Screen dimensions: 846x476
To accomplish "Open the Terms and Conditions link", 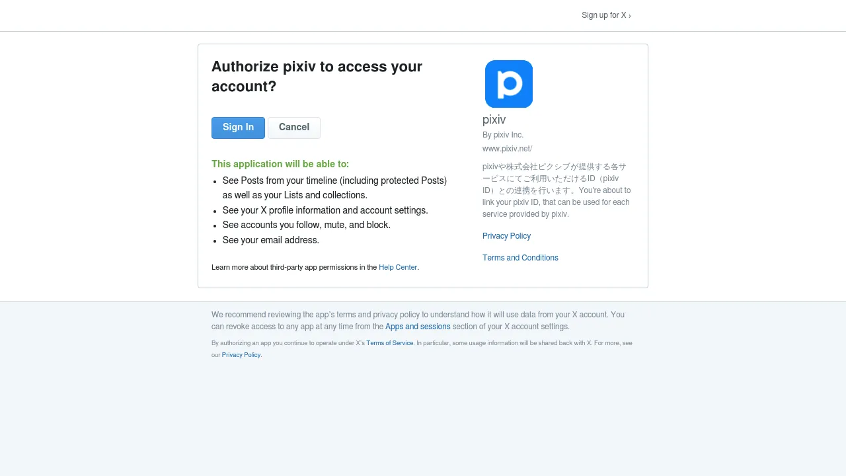I will (x=520, y=258).
